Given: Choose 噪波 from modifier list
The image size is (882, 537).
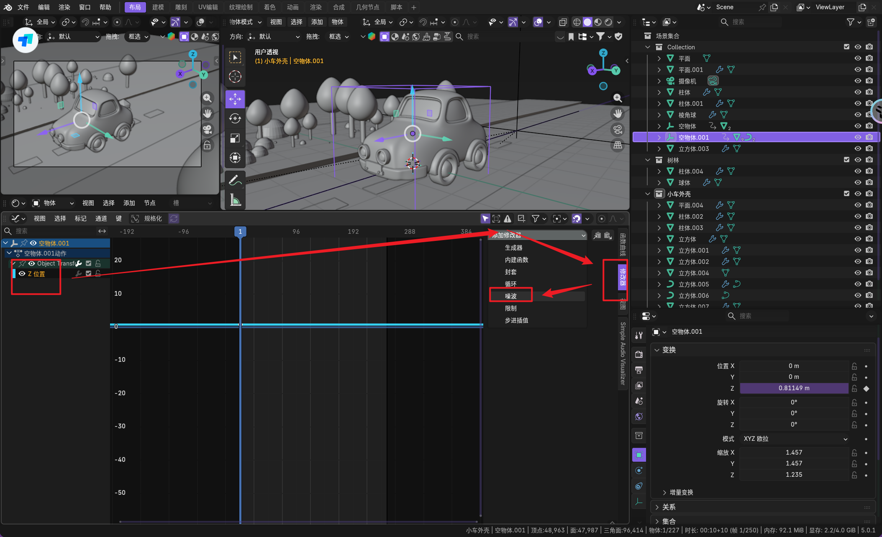Looking at the screenshot, I should pos(511,296).
